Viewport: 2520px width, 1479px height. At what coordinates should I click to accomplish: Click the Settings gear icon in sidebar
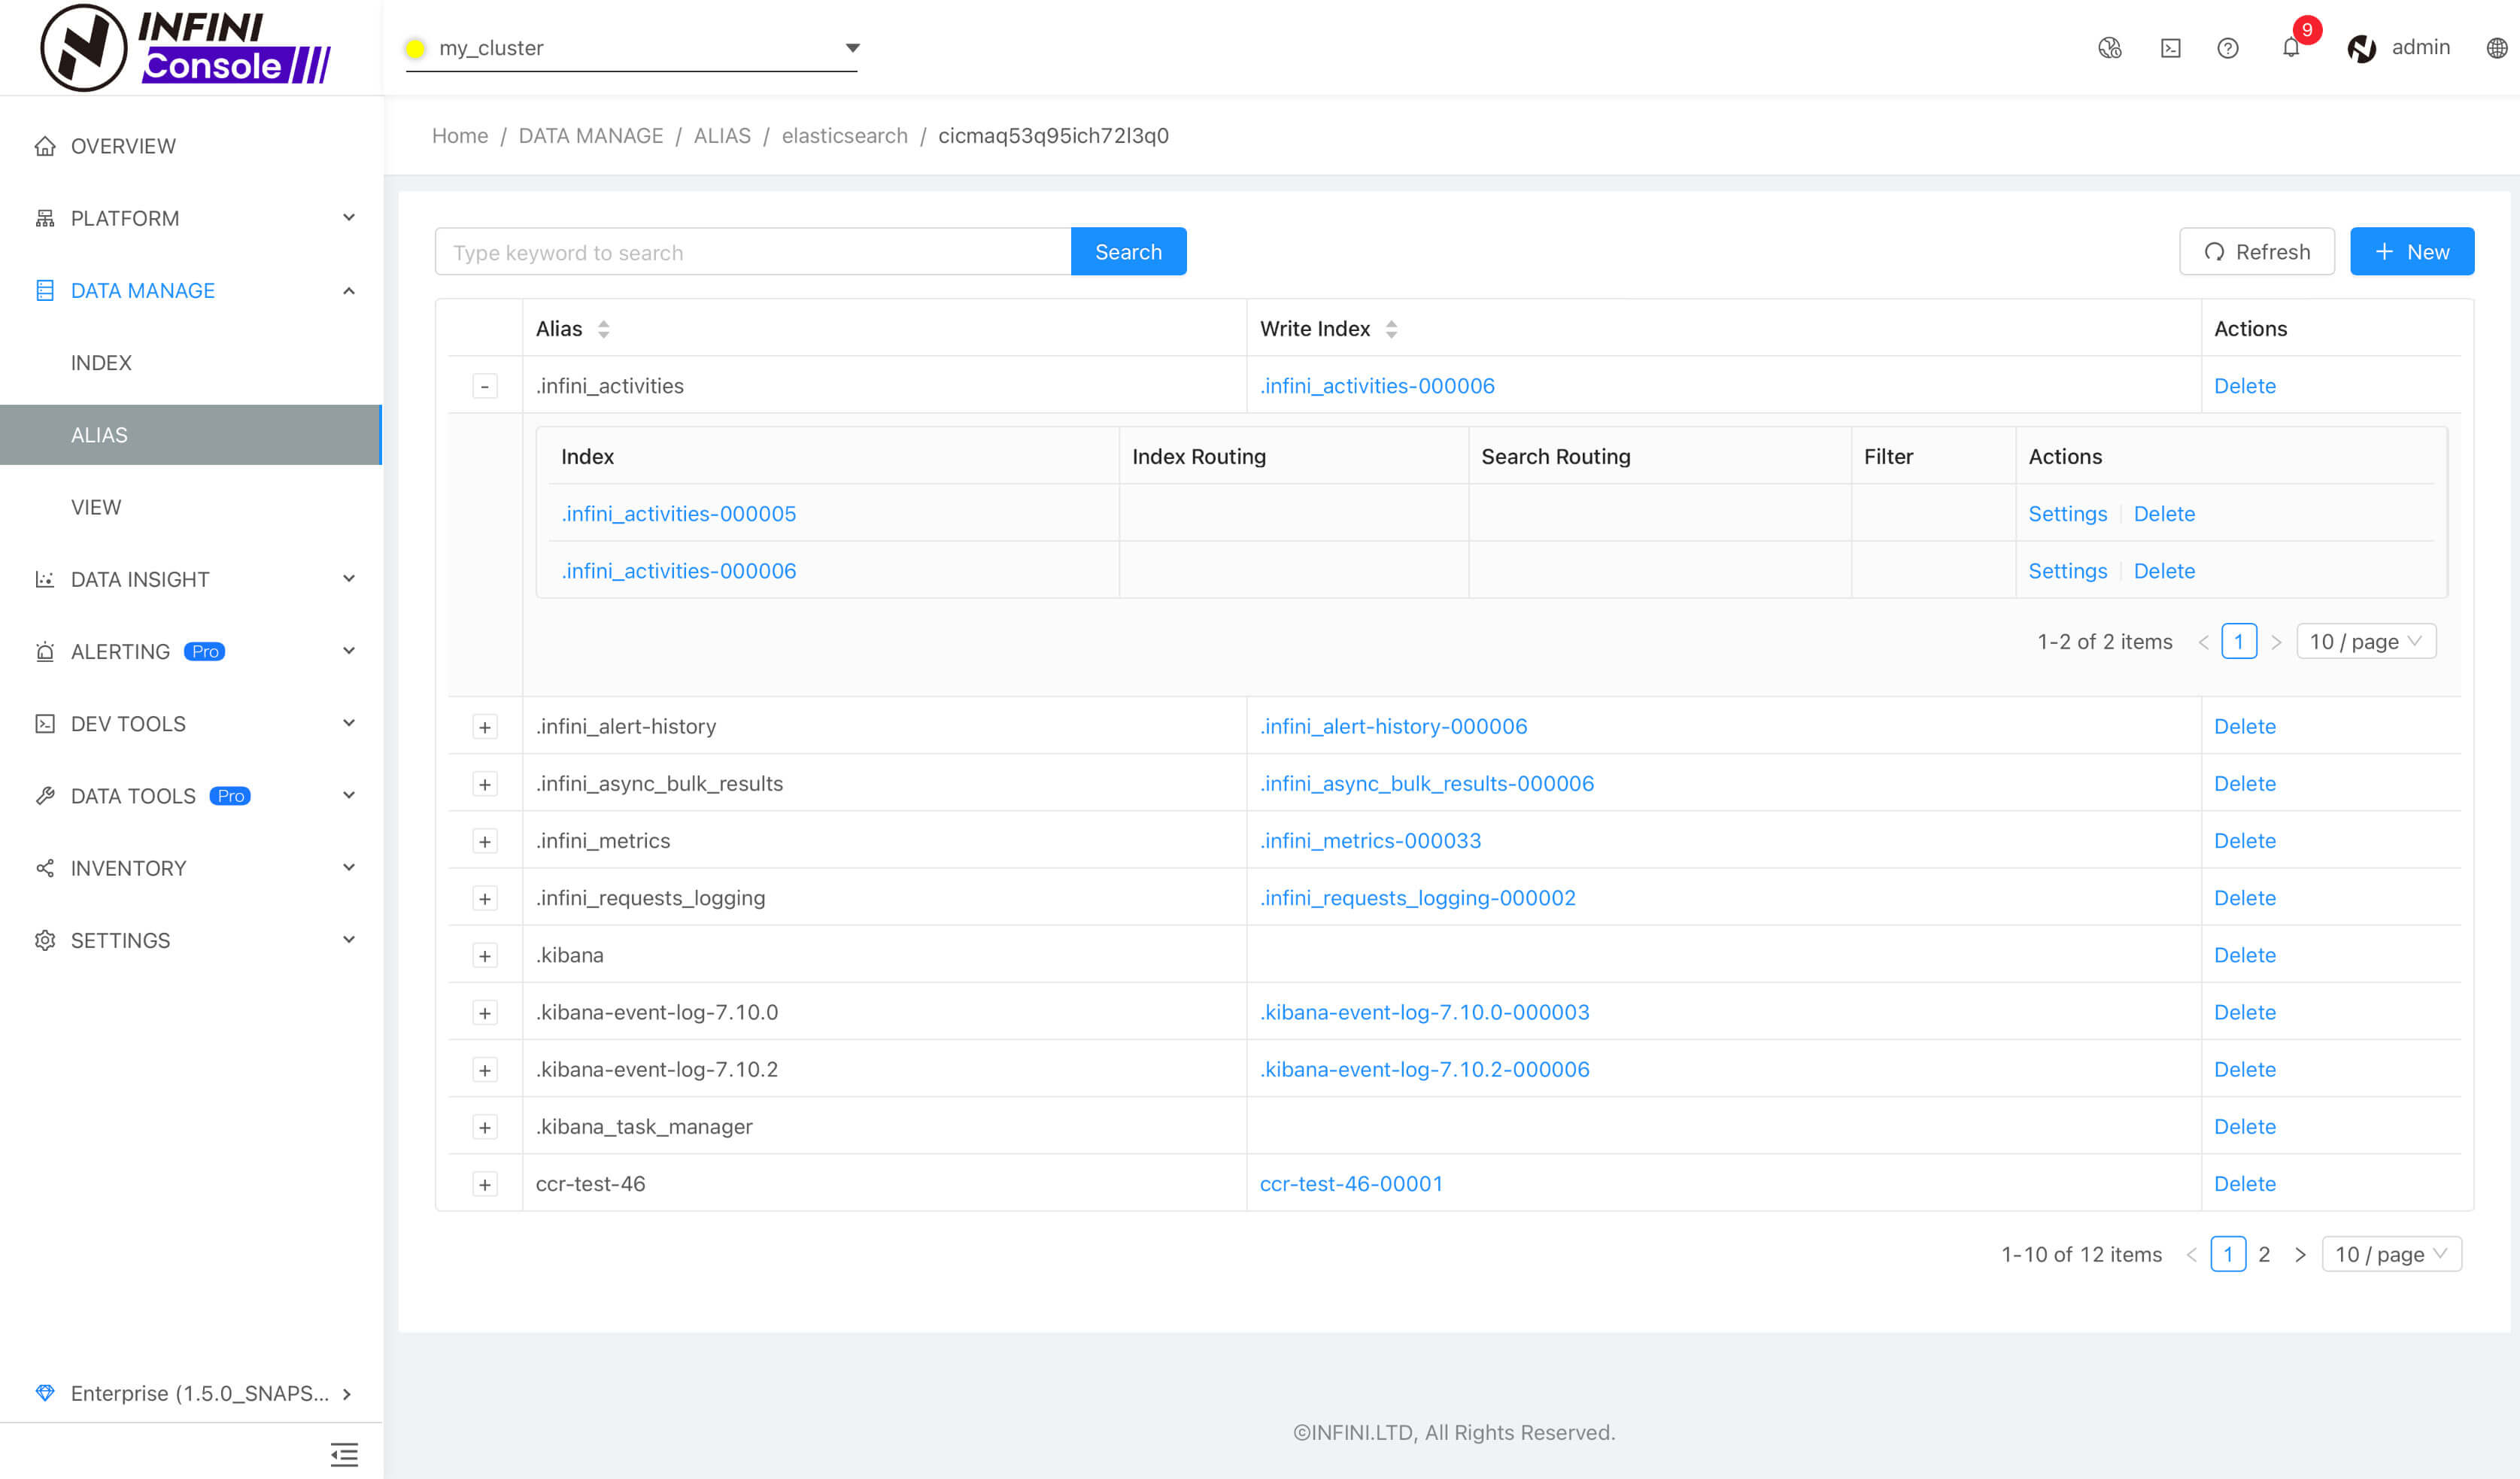pos(45,940)
